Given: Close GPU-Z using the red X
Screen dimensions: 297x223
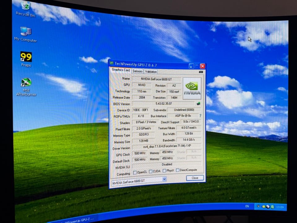Looking at the screenshot, I should [202, 66].
